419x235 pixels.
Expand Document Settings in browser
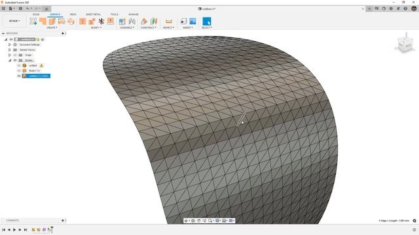click(x=10, y=45)
